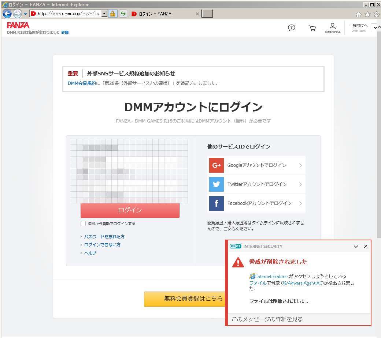This screenshot has width=381, height=338.
Task: Open the IE tools gear icon
Action: 376,14
